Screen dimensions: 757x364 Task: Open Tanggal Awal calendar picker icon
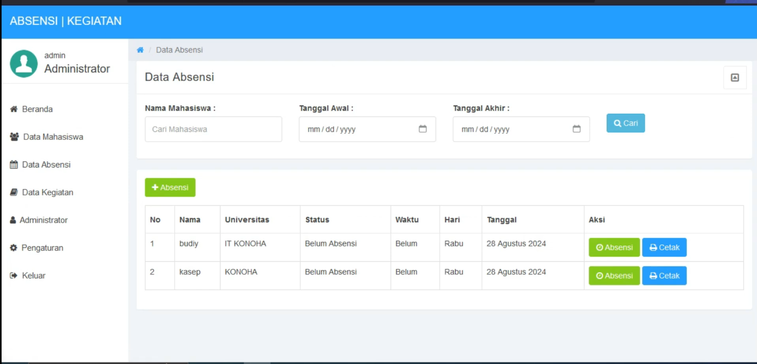click(423, 129)
